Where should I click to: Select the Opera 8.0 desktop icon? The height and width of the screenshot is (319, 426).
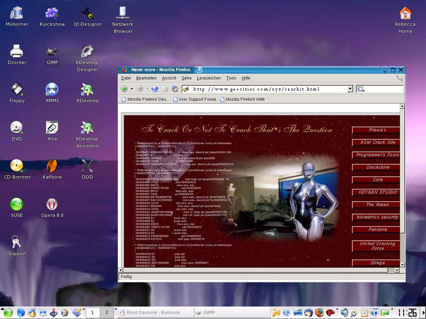[x=52, y=208]
